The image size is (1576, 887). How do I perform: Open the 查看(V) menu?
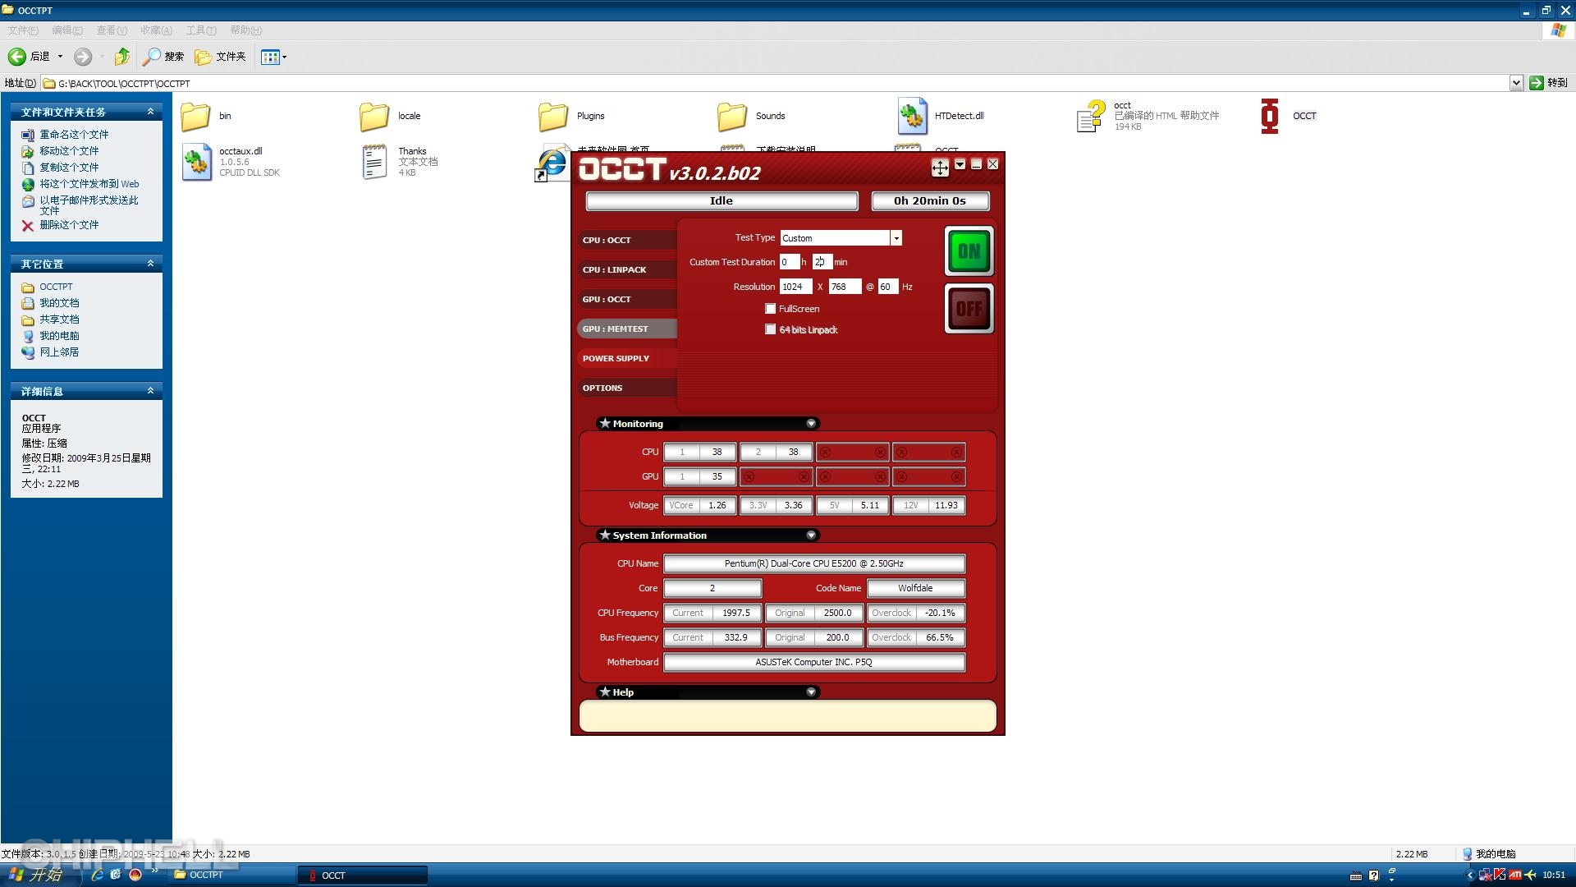coord(112,30)
